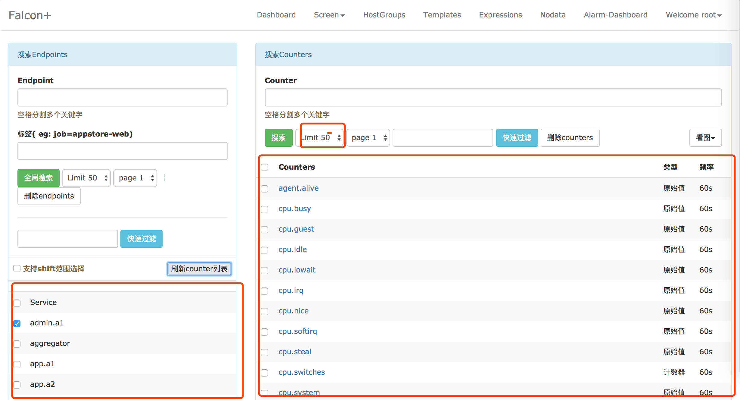
Task: Uncheck the admin.a1 endpoint checkbox
Action: 17,324
